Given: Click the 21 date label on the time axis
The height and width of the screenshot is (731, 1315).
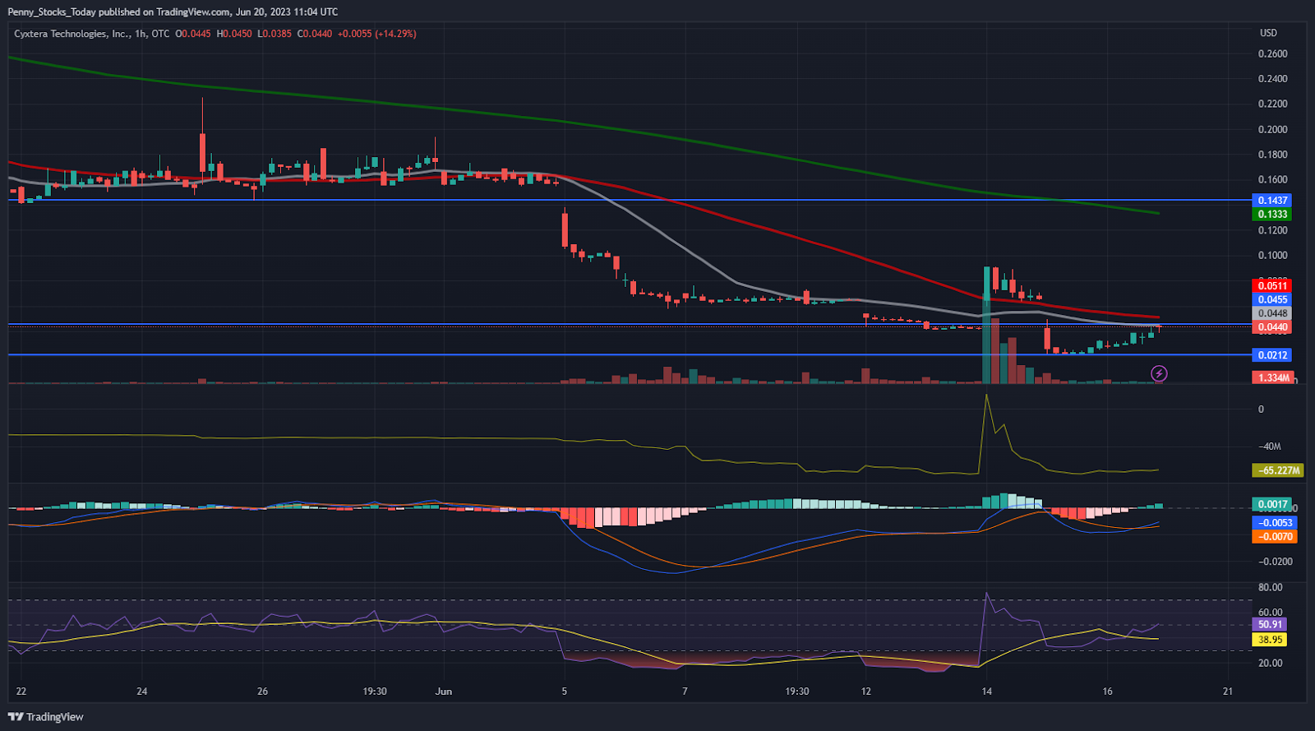Looking at the screenshot, I should pyautogui.click(x=1229, y=692).
